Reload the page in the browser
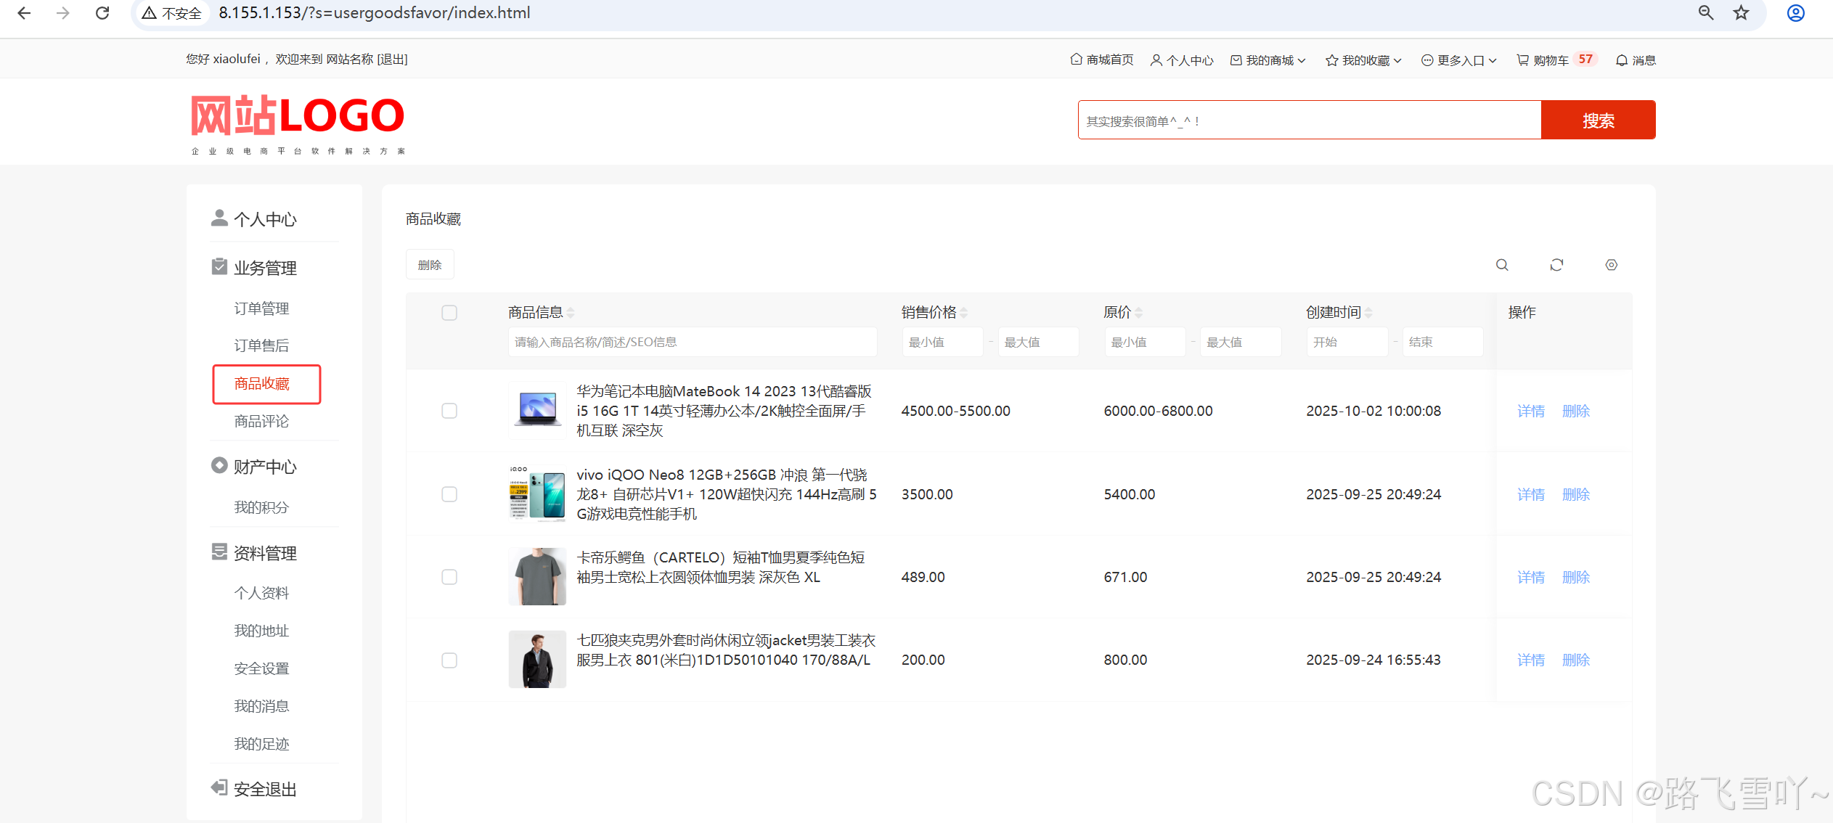 click(102, 13)
